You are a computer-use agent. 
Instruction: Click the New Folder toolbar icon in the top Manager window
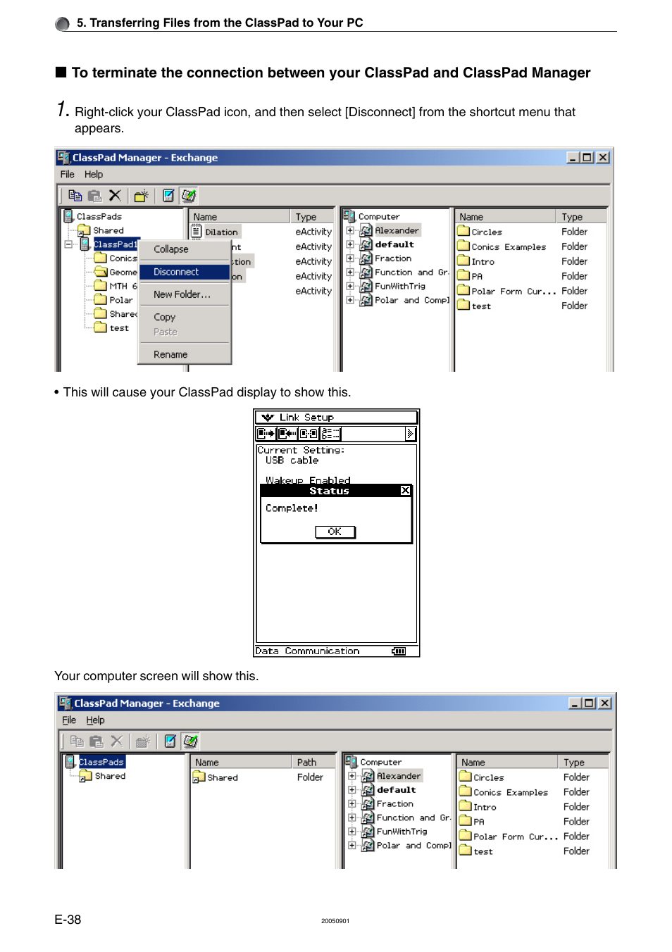pyautogui.click(x=141, y=196)
